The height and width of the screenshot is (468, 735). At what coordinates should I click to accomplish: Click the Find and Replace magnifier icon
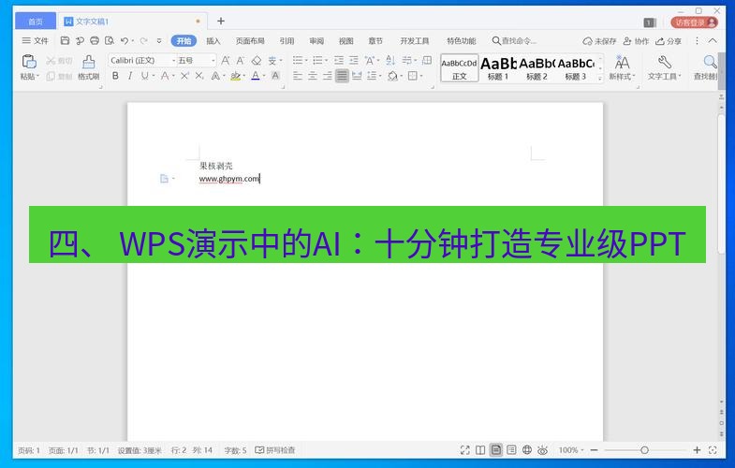point(710,62)
